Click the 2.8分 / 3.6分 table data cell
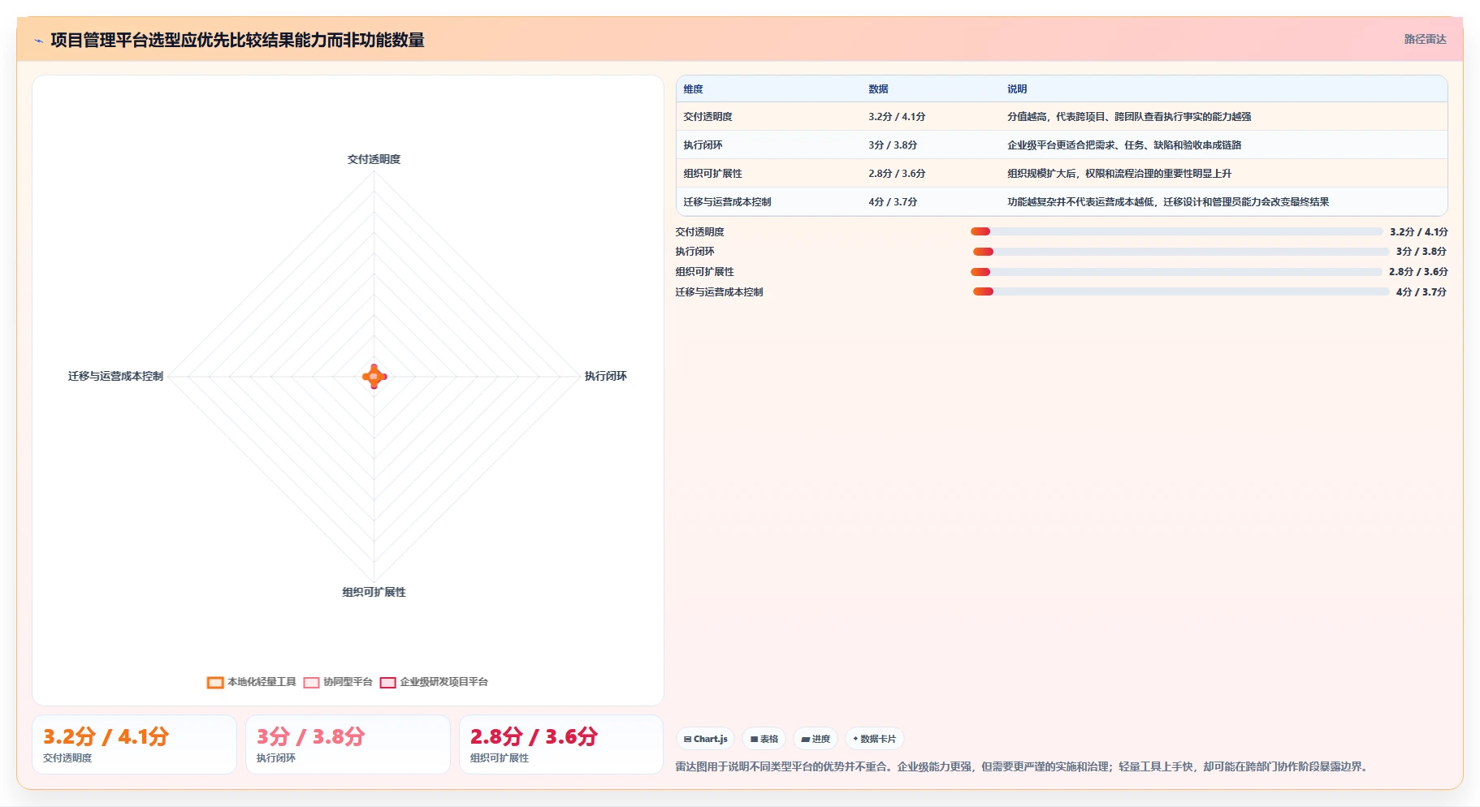 (897, 174)
